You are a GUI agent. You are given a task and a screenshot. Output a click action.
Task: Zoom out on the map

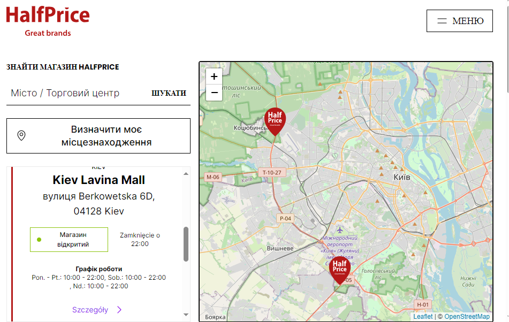(214, 93)
